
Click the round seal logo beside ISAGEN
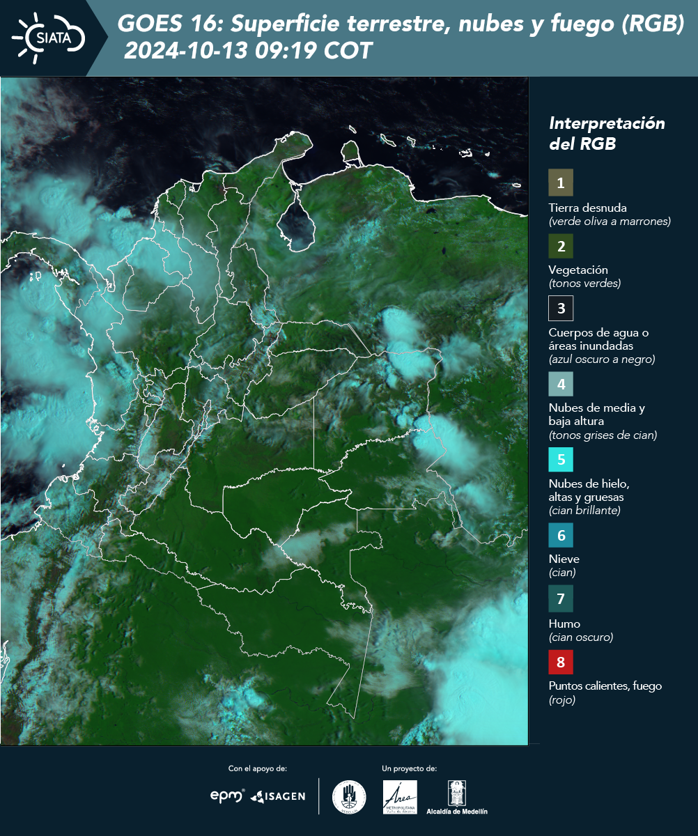(349, 797)
